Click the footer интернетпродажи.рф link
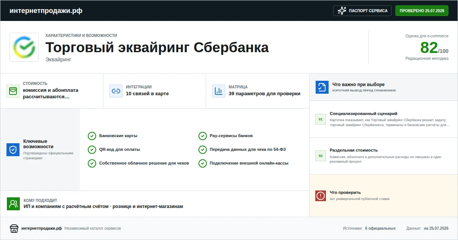 42,229
